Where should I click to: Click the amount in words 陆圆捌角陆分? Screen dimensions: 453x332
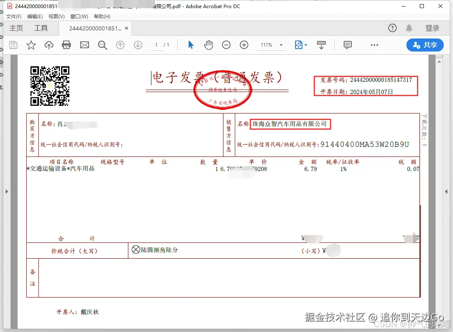(159, 250)
